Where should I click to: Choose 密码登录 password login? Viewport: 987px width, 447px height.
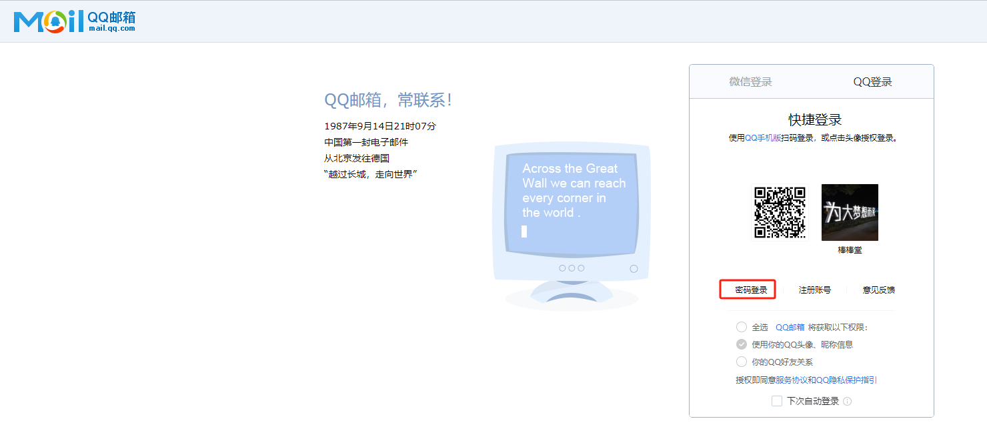(751, 290)
